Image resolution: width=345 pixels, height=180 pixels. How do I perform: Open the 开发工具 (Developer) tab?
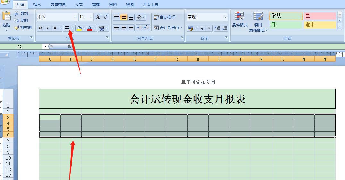pos(150,4)
